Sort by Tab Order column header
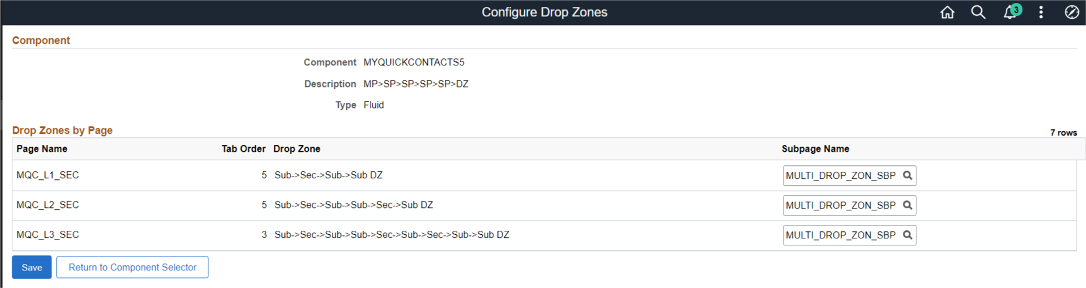Viewport: 1086px width, 288px height. [243, 149]
